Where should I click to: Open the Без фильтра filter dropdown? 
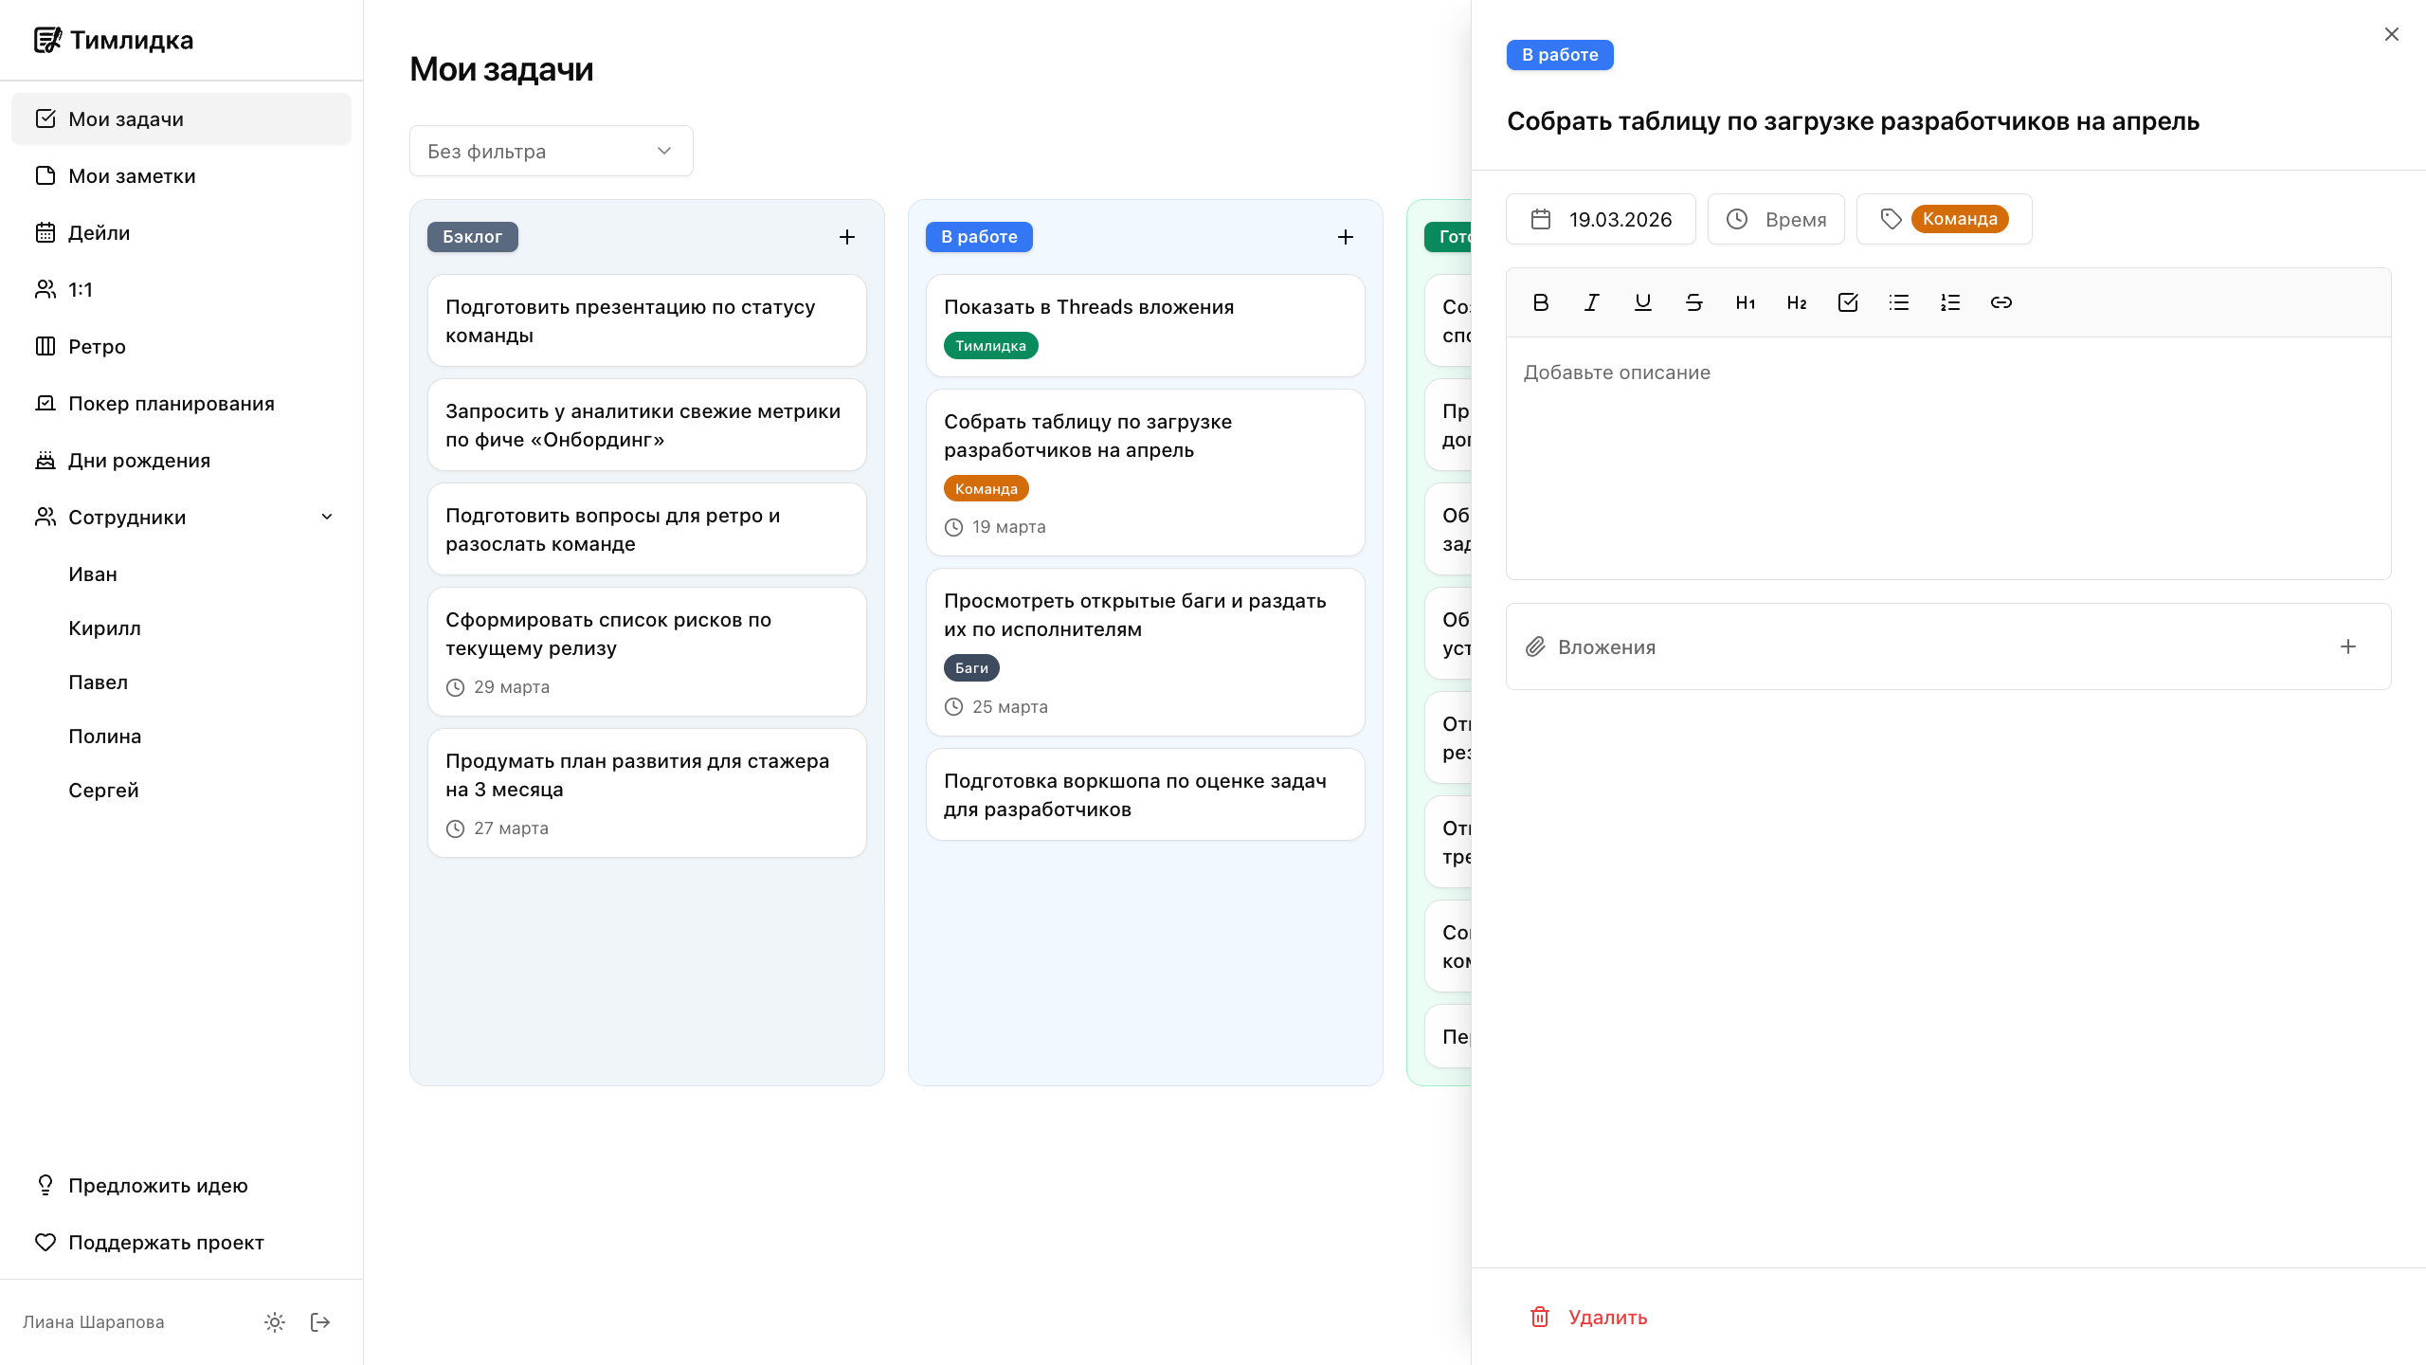(x=552, y=151)
